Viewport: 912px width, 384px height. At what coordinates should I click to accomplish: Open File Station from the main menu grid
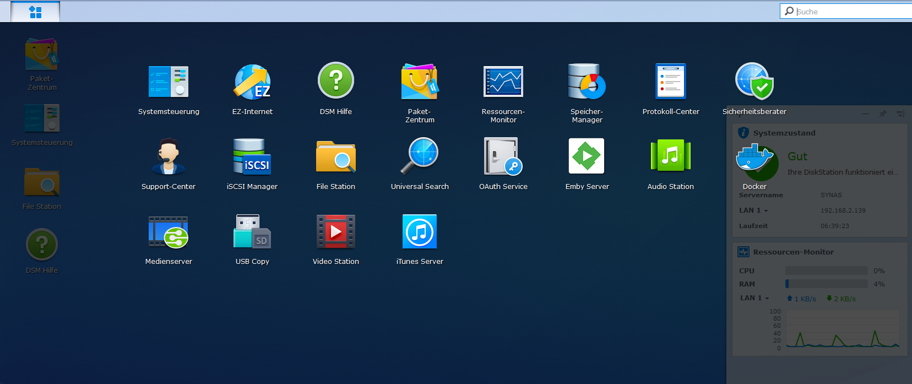pyautogui.click(x=336, y=156)
